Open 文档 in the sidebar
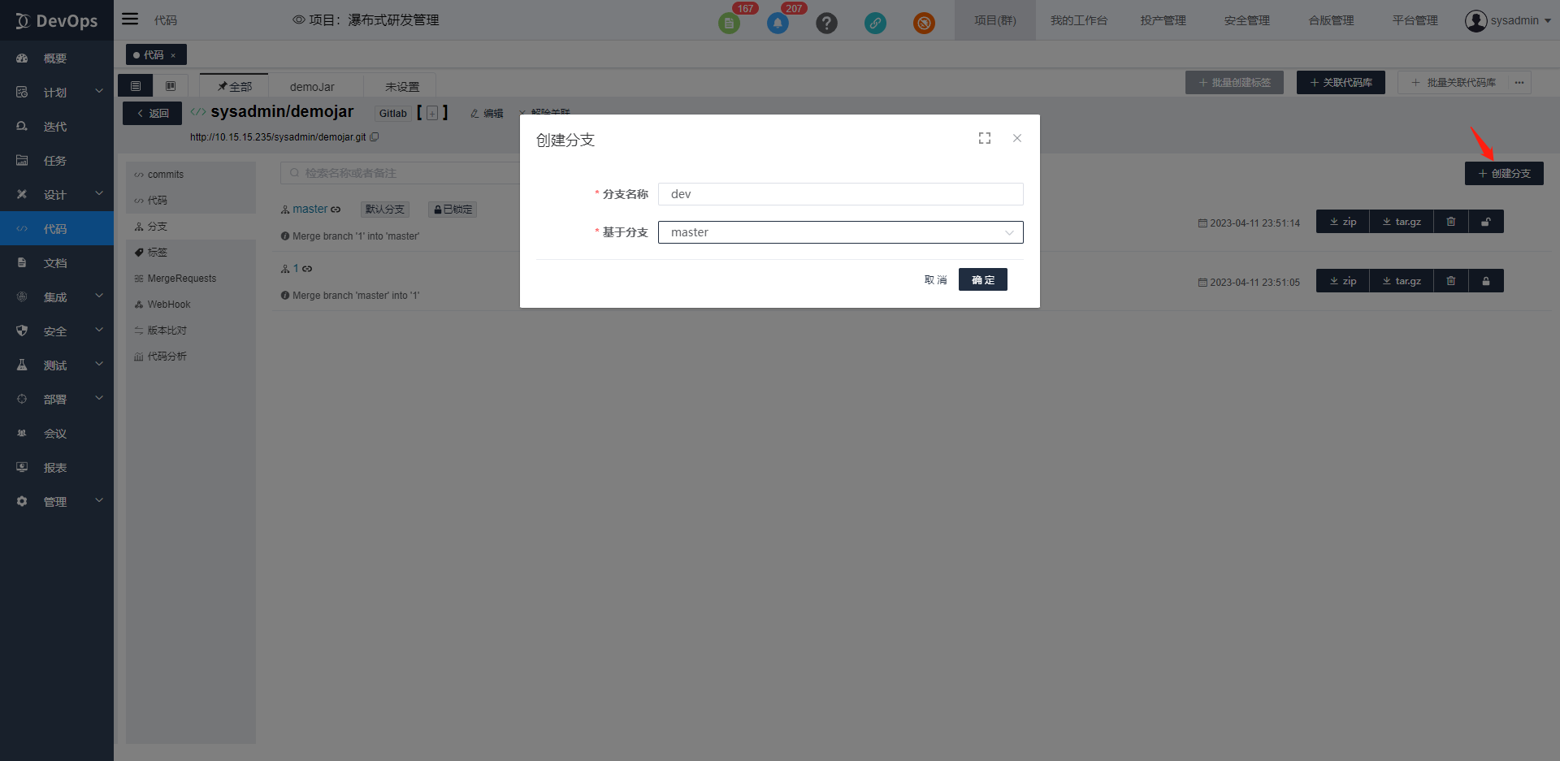 pos(57,263)
